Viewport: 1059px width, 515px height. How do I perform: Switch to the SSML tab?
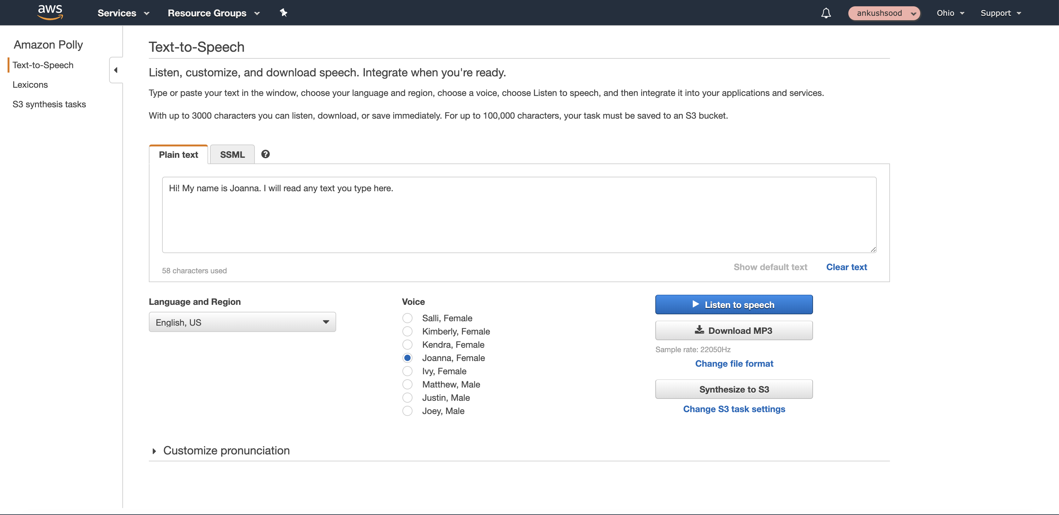(232, 155)
